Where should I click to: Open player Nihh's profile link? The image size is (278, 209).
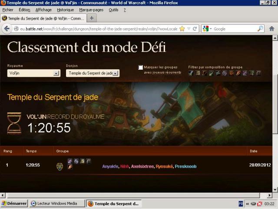tap(125, 166)
